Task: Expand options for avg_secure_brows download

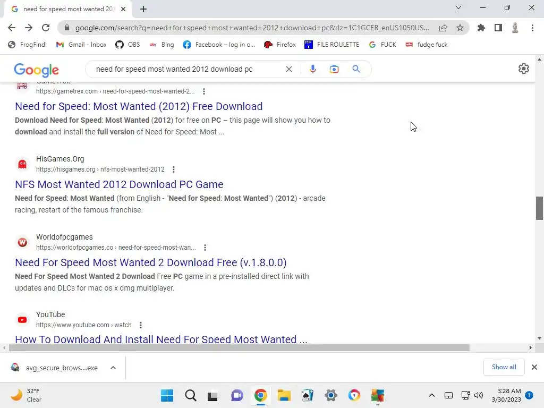Action: coord(113,368)
